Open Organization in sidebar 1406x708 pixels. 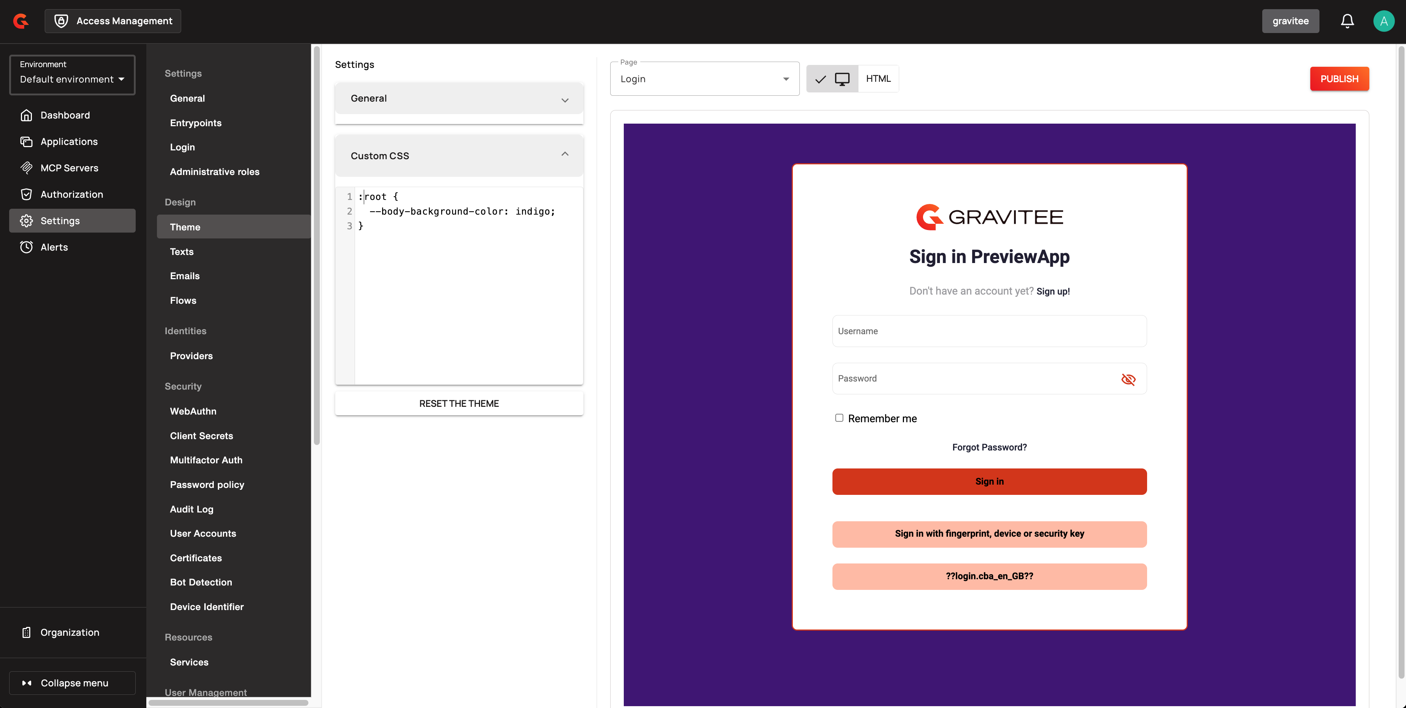pos(69,632)
